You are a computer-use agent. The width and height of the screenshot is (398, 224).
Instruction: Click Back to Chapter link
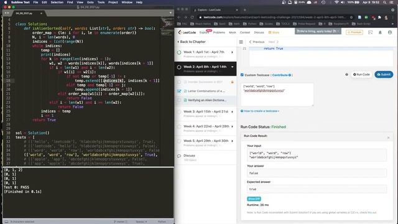(192, 42)
